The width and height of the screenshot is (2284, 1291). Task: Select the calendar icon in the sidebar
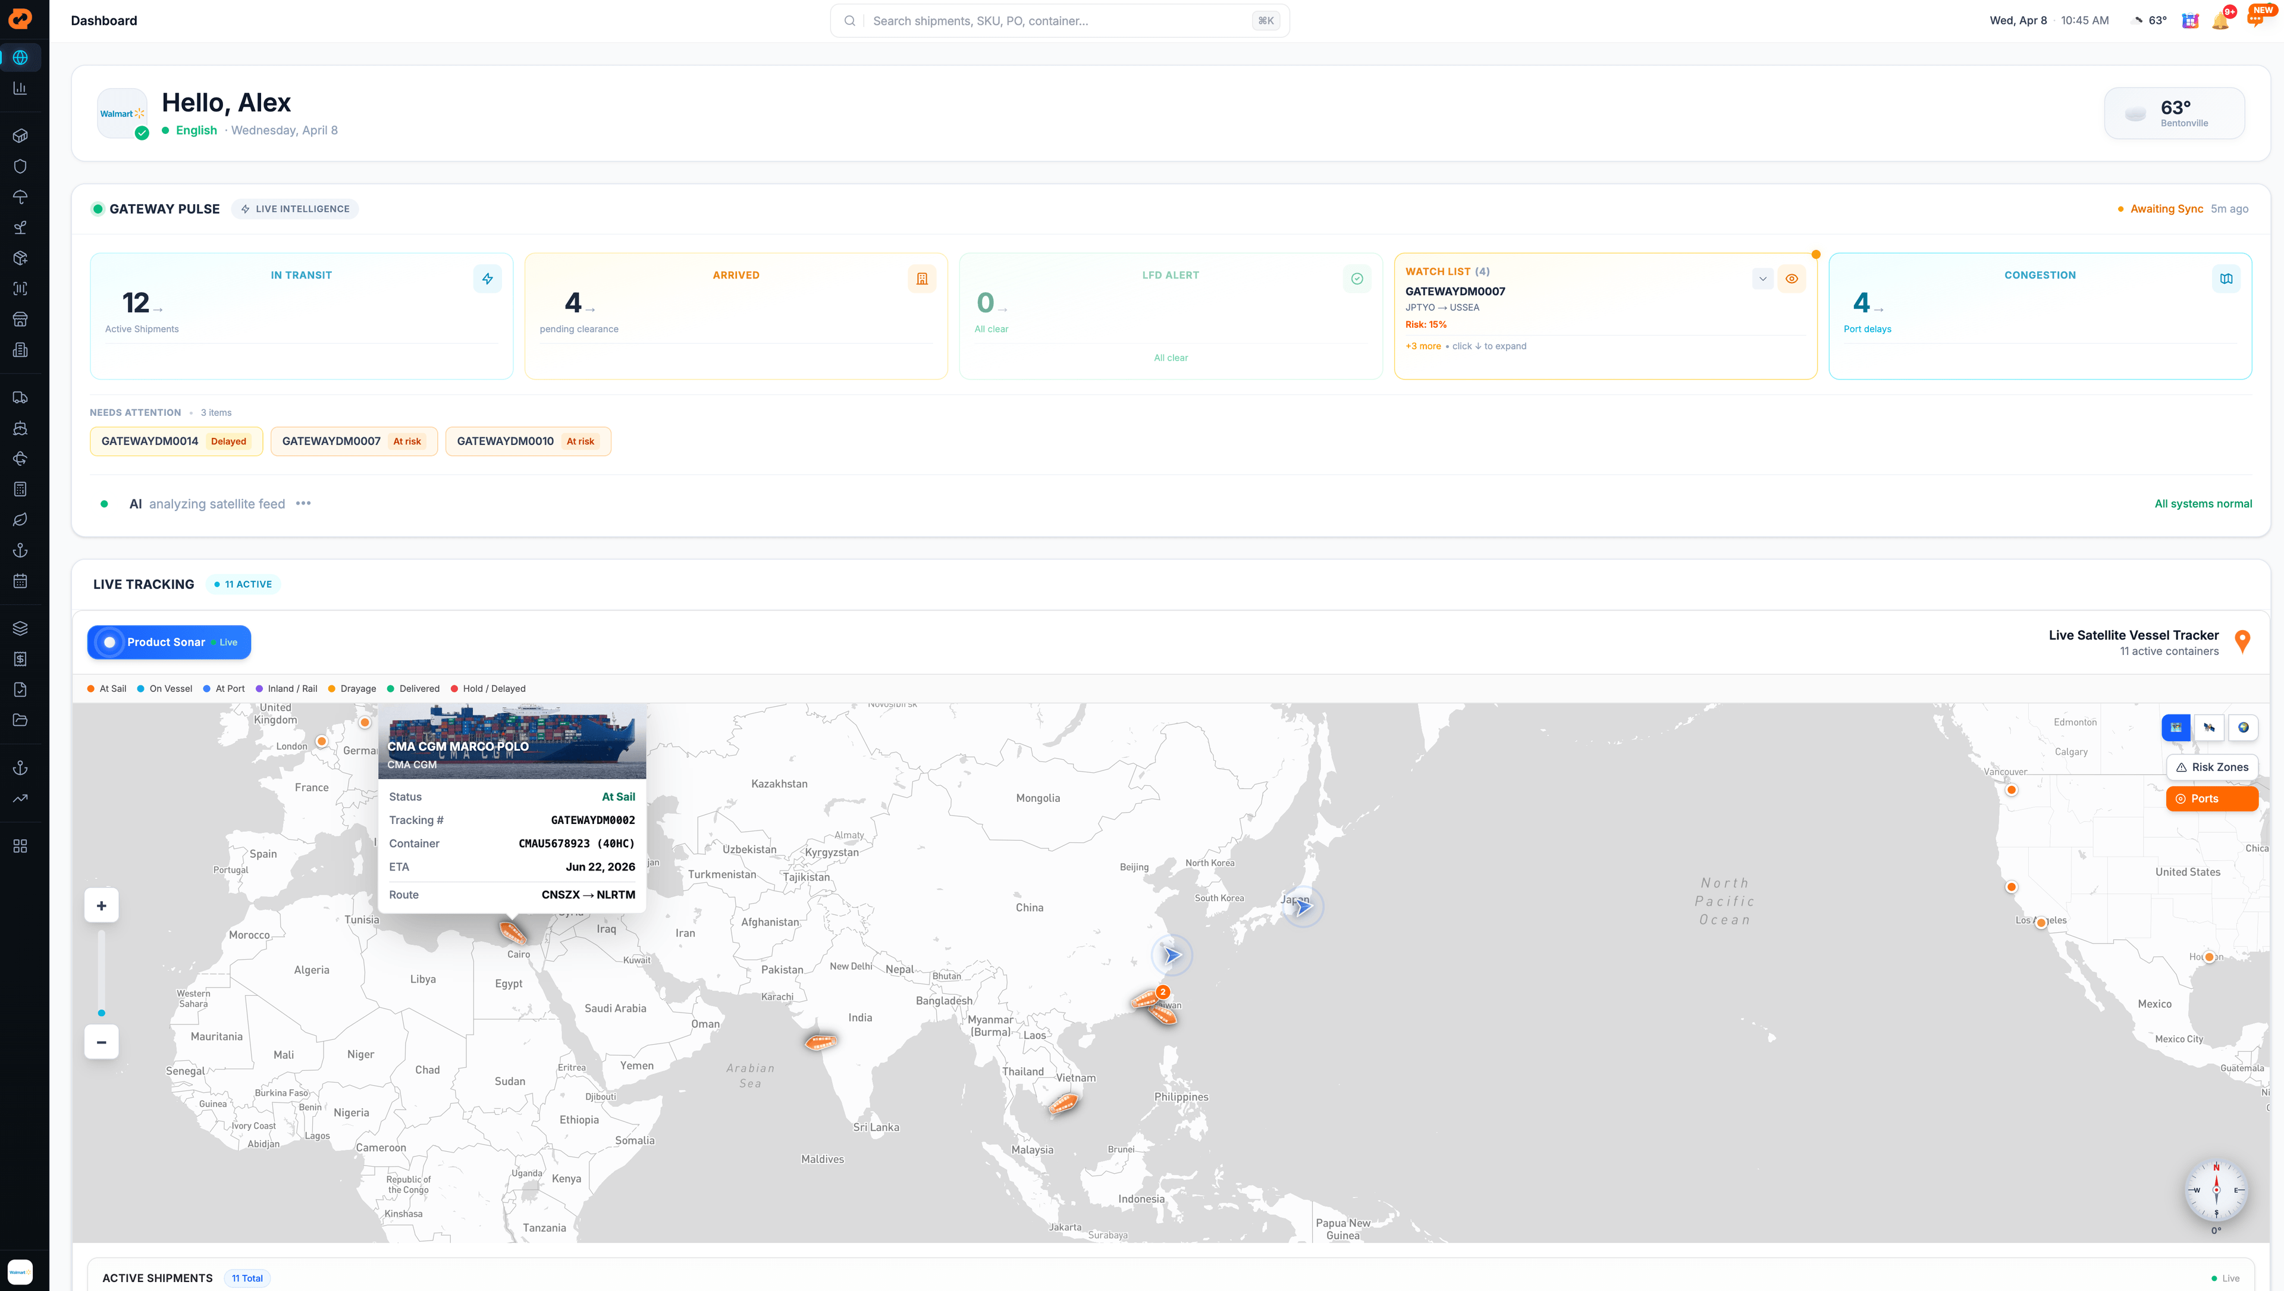[20, 580]
